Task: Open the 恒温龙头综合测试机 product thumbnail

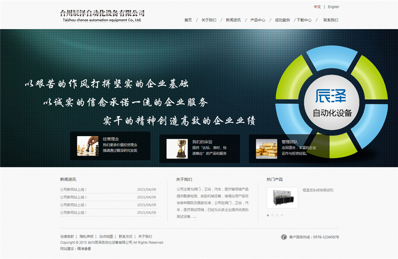Action: point(282,198)
